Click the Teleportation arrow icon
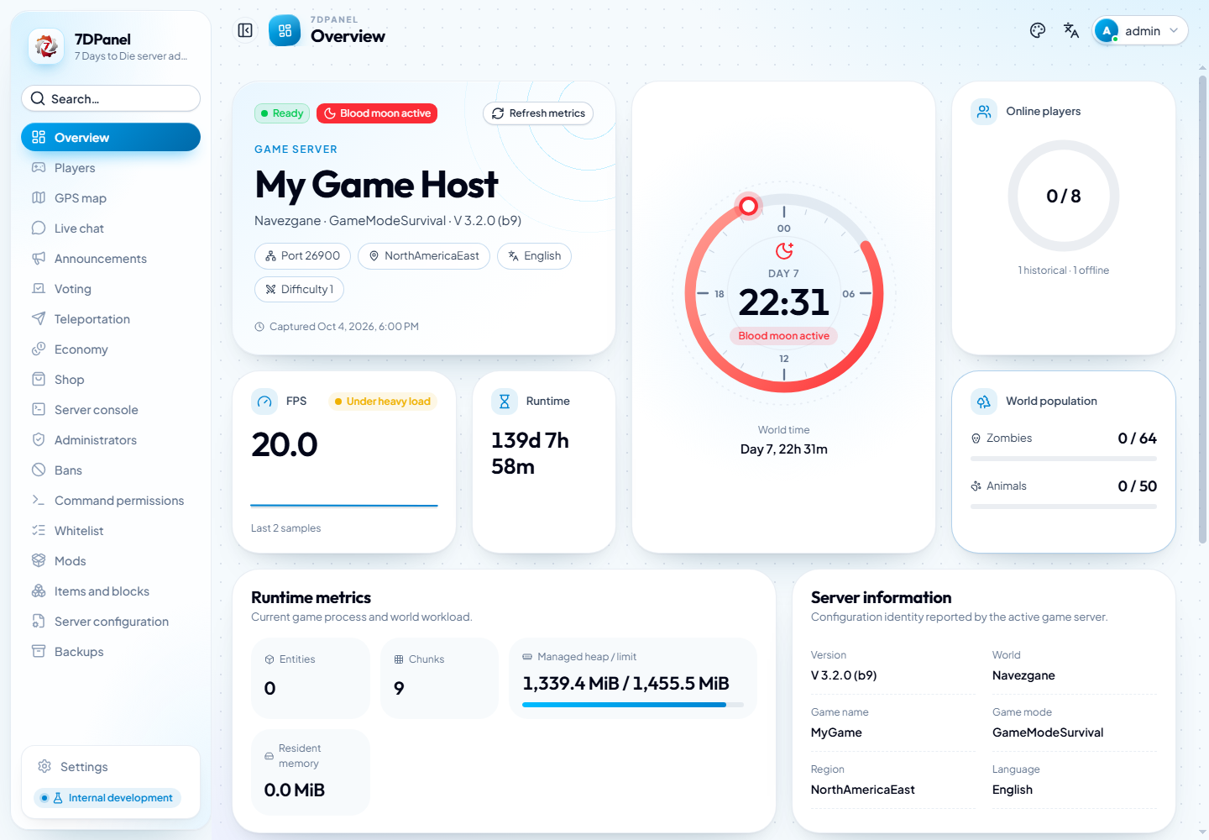The height and width of the screenshot is (840, 1209). [x=39, y=319]
